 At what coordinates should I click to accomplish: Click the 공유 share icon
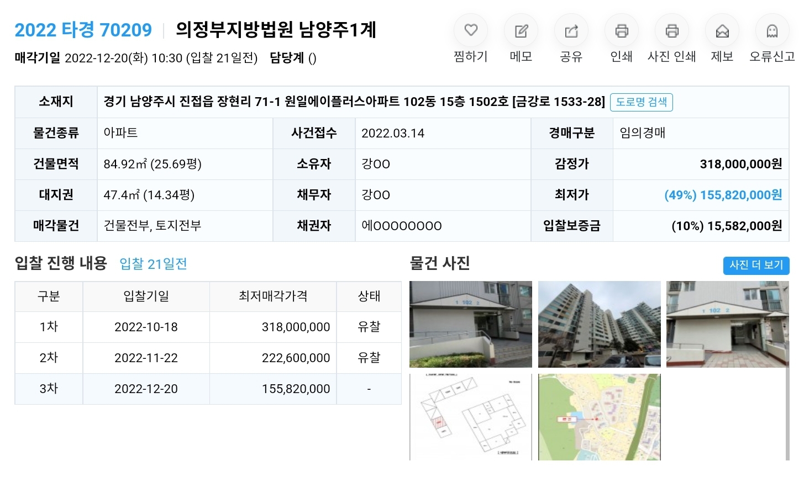571,30
